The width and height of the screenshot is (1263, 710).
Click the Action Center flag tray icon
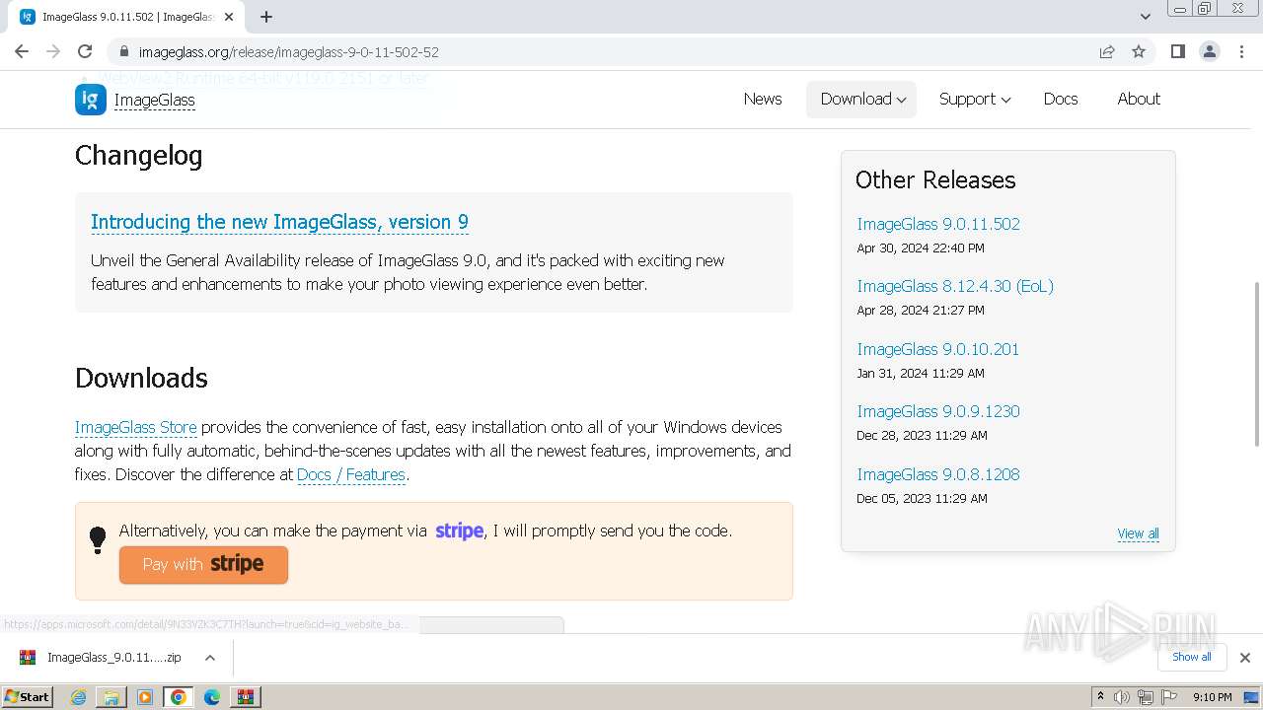(x=1169, y=697)
